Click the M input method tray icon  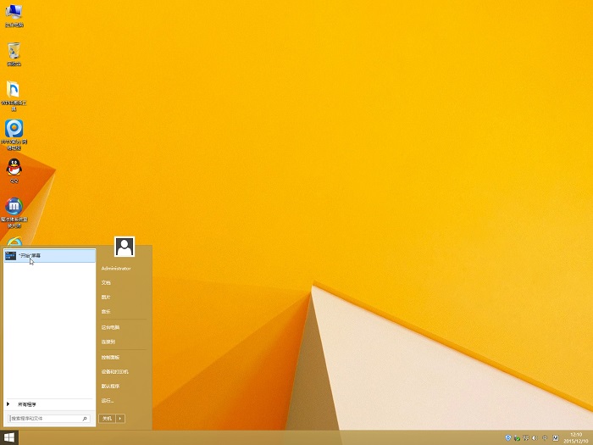pyautogui.click(x=556, y=438)
